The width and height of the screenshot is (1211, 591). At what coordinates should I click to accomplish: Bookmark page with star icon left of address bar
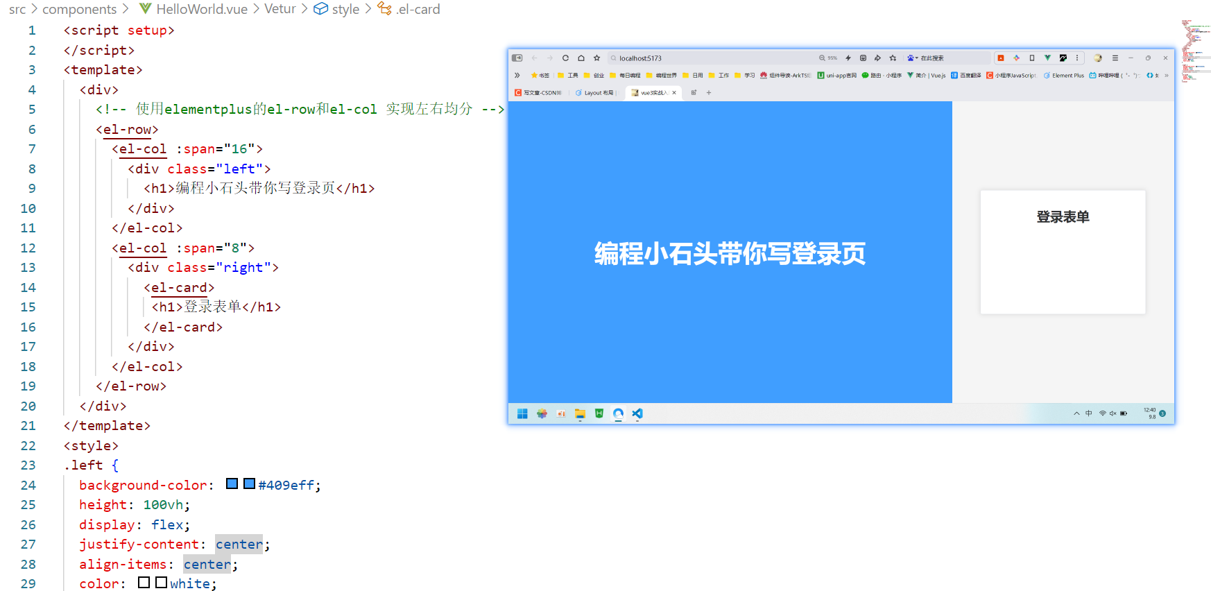tap(596, 58)
